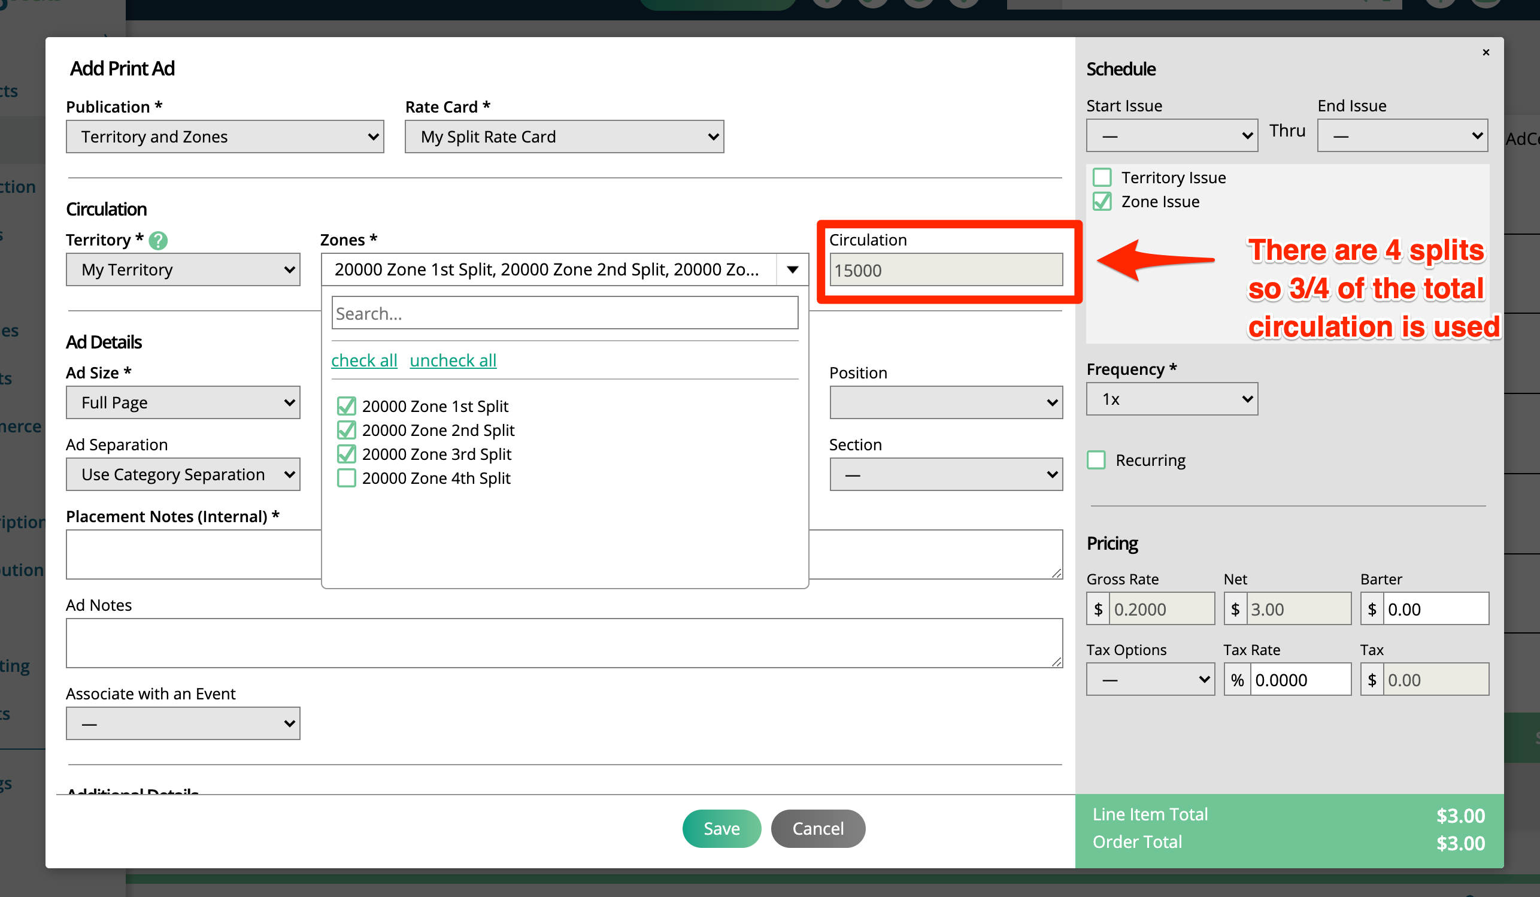
Task: Click the Zone Issue checkbox icon
Action: (x=1102, y=201)
